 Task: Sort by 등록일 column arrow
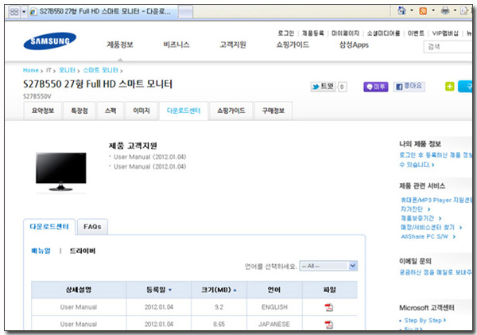click(170, 290)
